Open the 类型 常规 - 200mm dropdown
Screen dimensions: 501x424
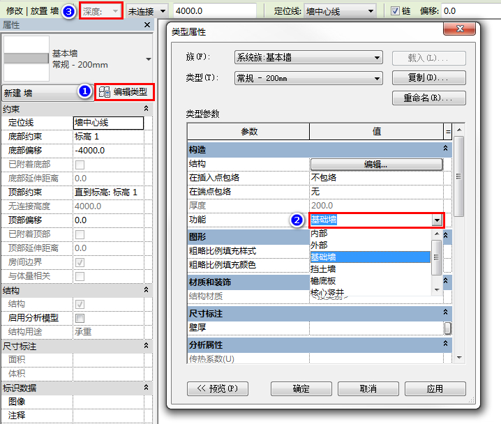308,78
